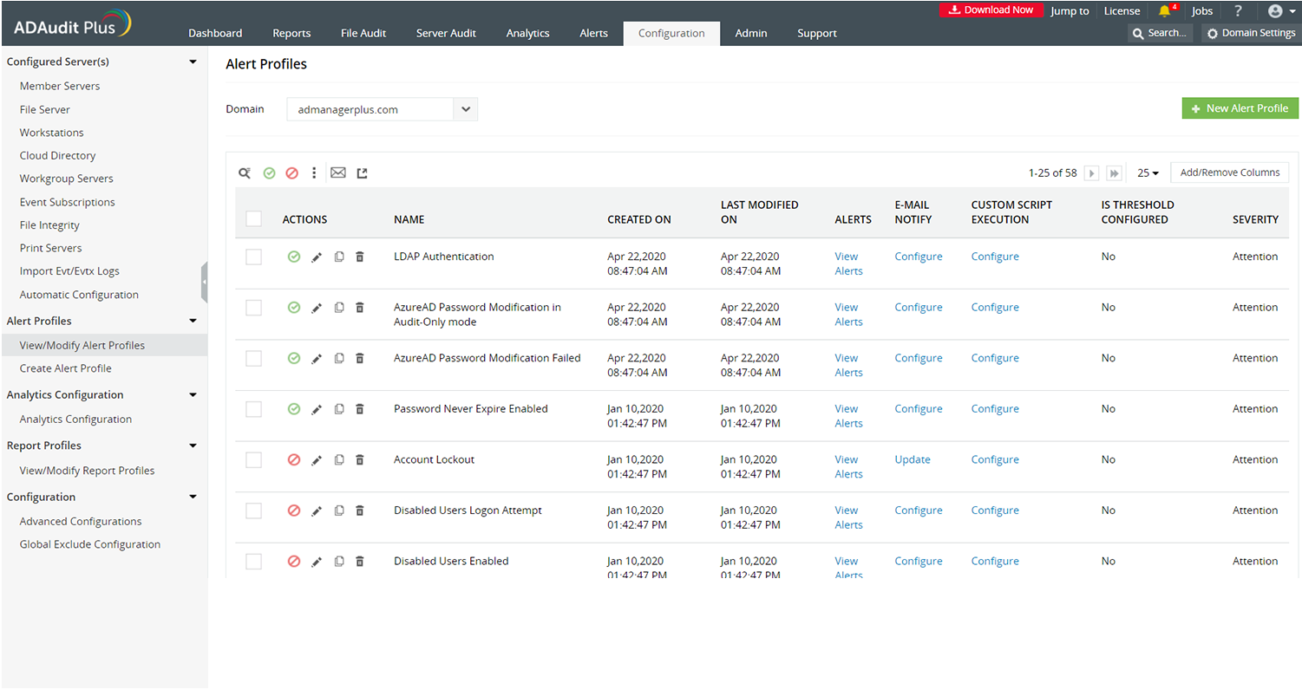
Task: Delete the Account Lockout alert profile
Action: [x=360, y=460]
